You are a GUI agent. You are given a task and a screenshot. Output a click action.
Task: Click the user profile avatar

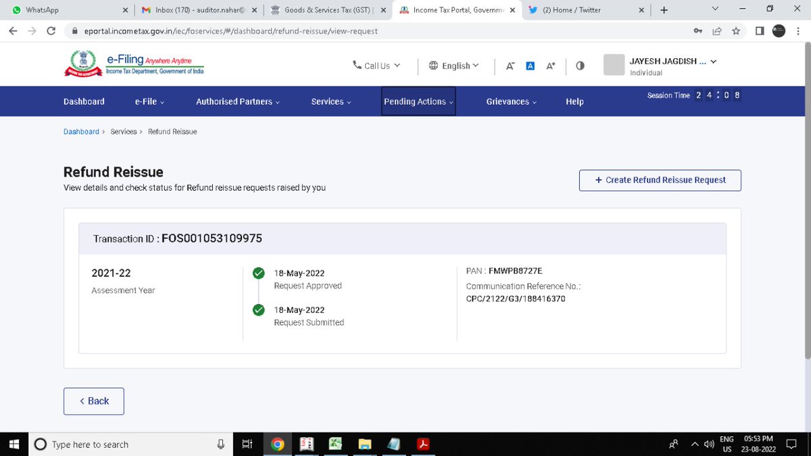[x=614, y=65]
